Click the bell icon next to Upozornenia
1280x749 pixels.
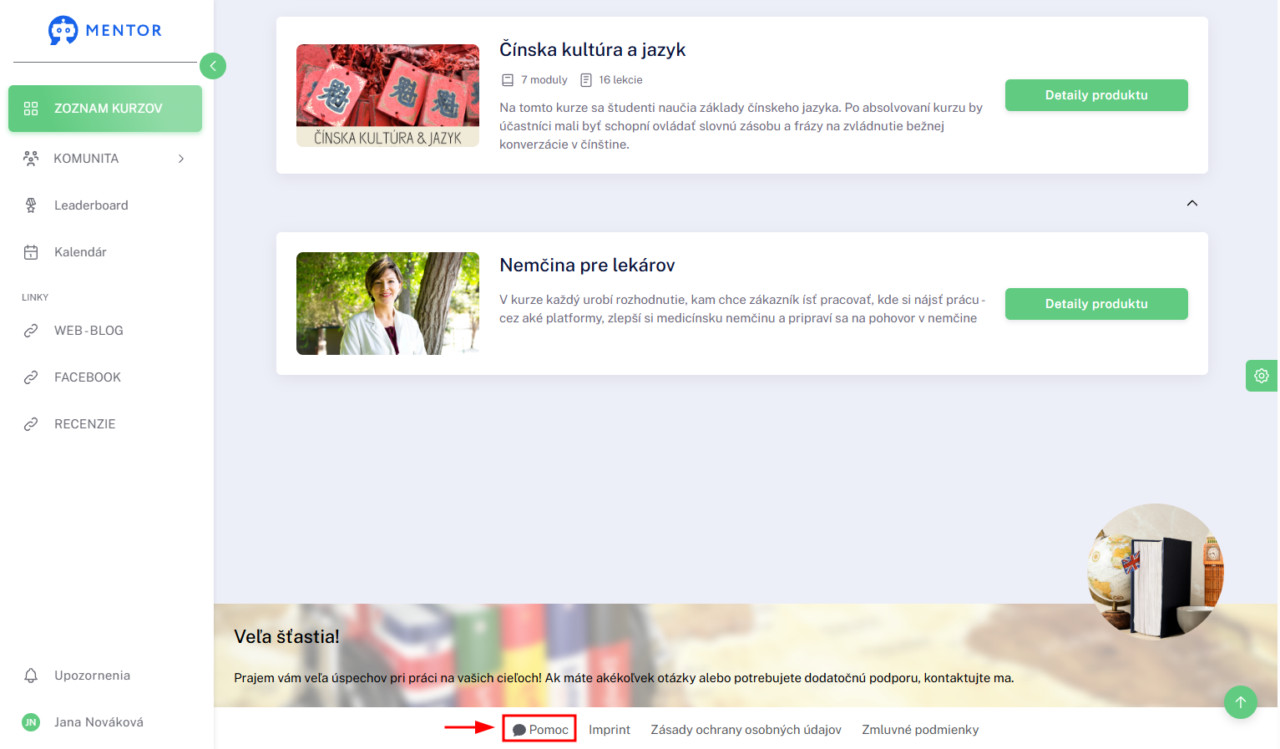31,676
